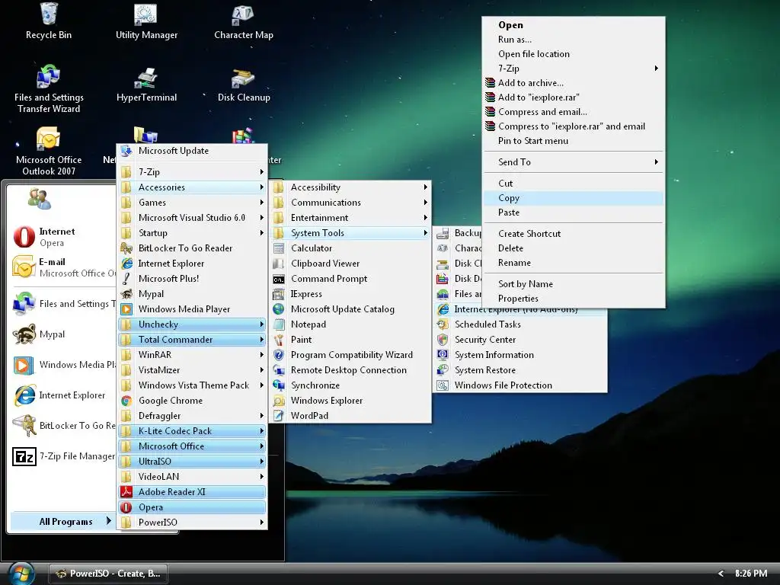This screenshot has height=585, width=780.
Task: Select Properties in the context menu
Action: 573,299
